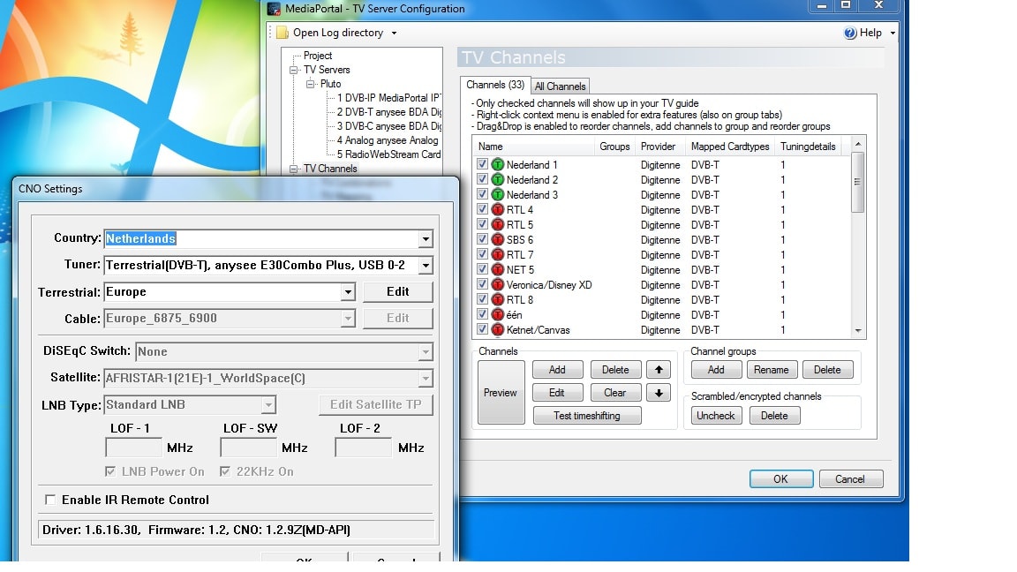Uncheck the Veronica/Disney XD channel checkbox
Image resolution: width=1017 pixels, height=572 pixels.
[x=482, y=284]
